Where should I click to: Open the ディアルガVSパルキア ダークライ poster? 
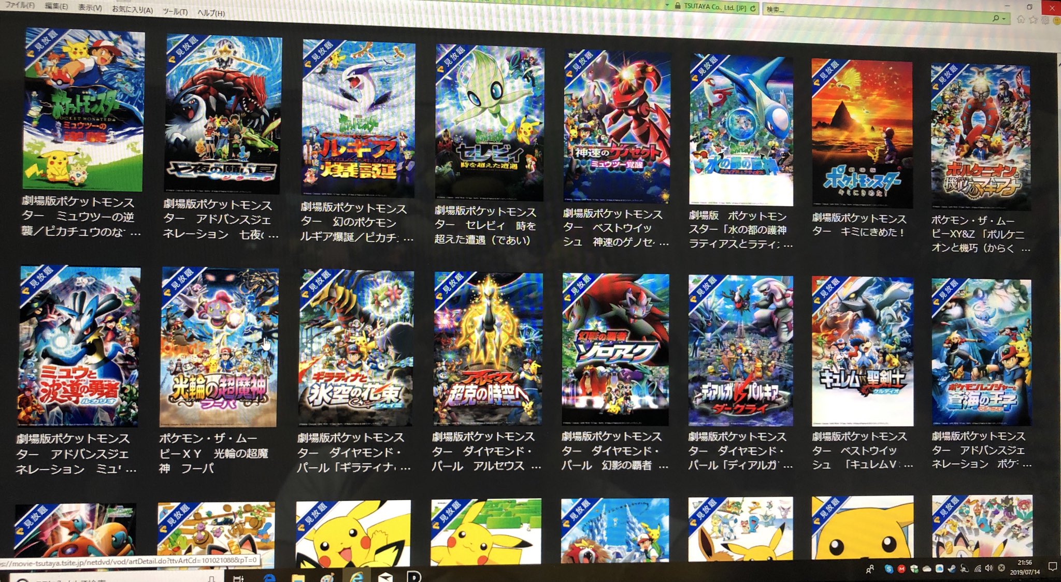tap(740, 351)
